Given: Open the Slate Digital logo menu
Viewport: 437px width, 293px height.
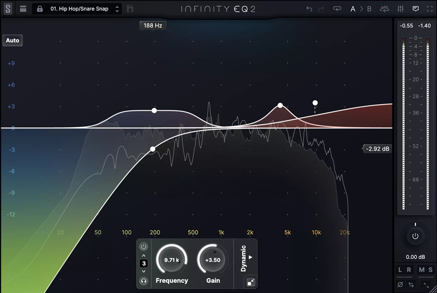Looking at the screenshot, I should [x=8, y=8].
